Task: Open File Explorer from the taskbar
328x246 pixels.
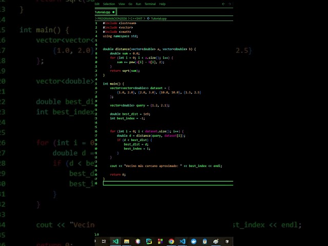Action: tap(127, 241)
